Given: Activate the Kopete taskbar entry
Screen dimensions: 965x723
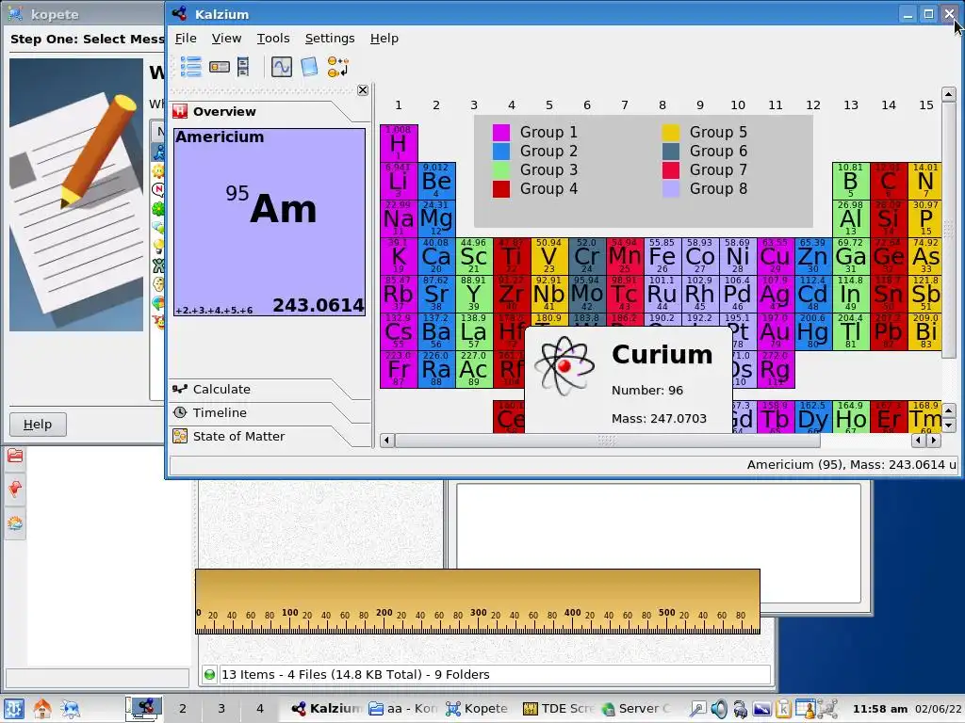Looking at the screenshot, I should (476, 709).
